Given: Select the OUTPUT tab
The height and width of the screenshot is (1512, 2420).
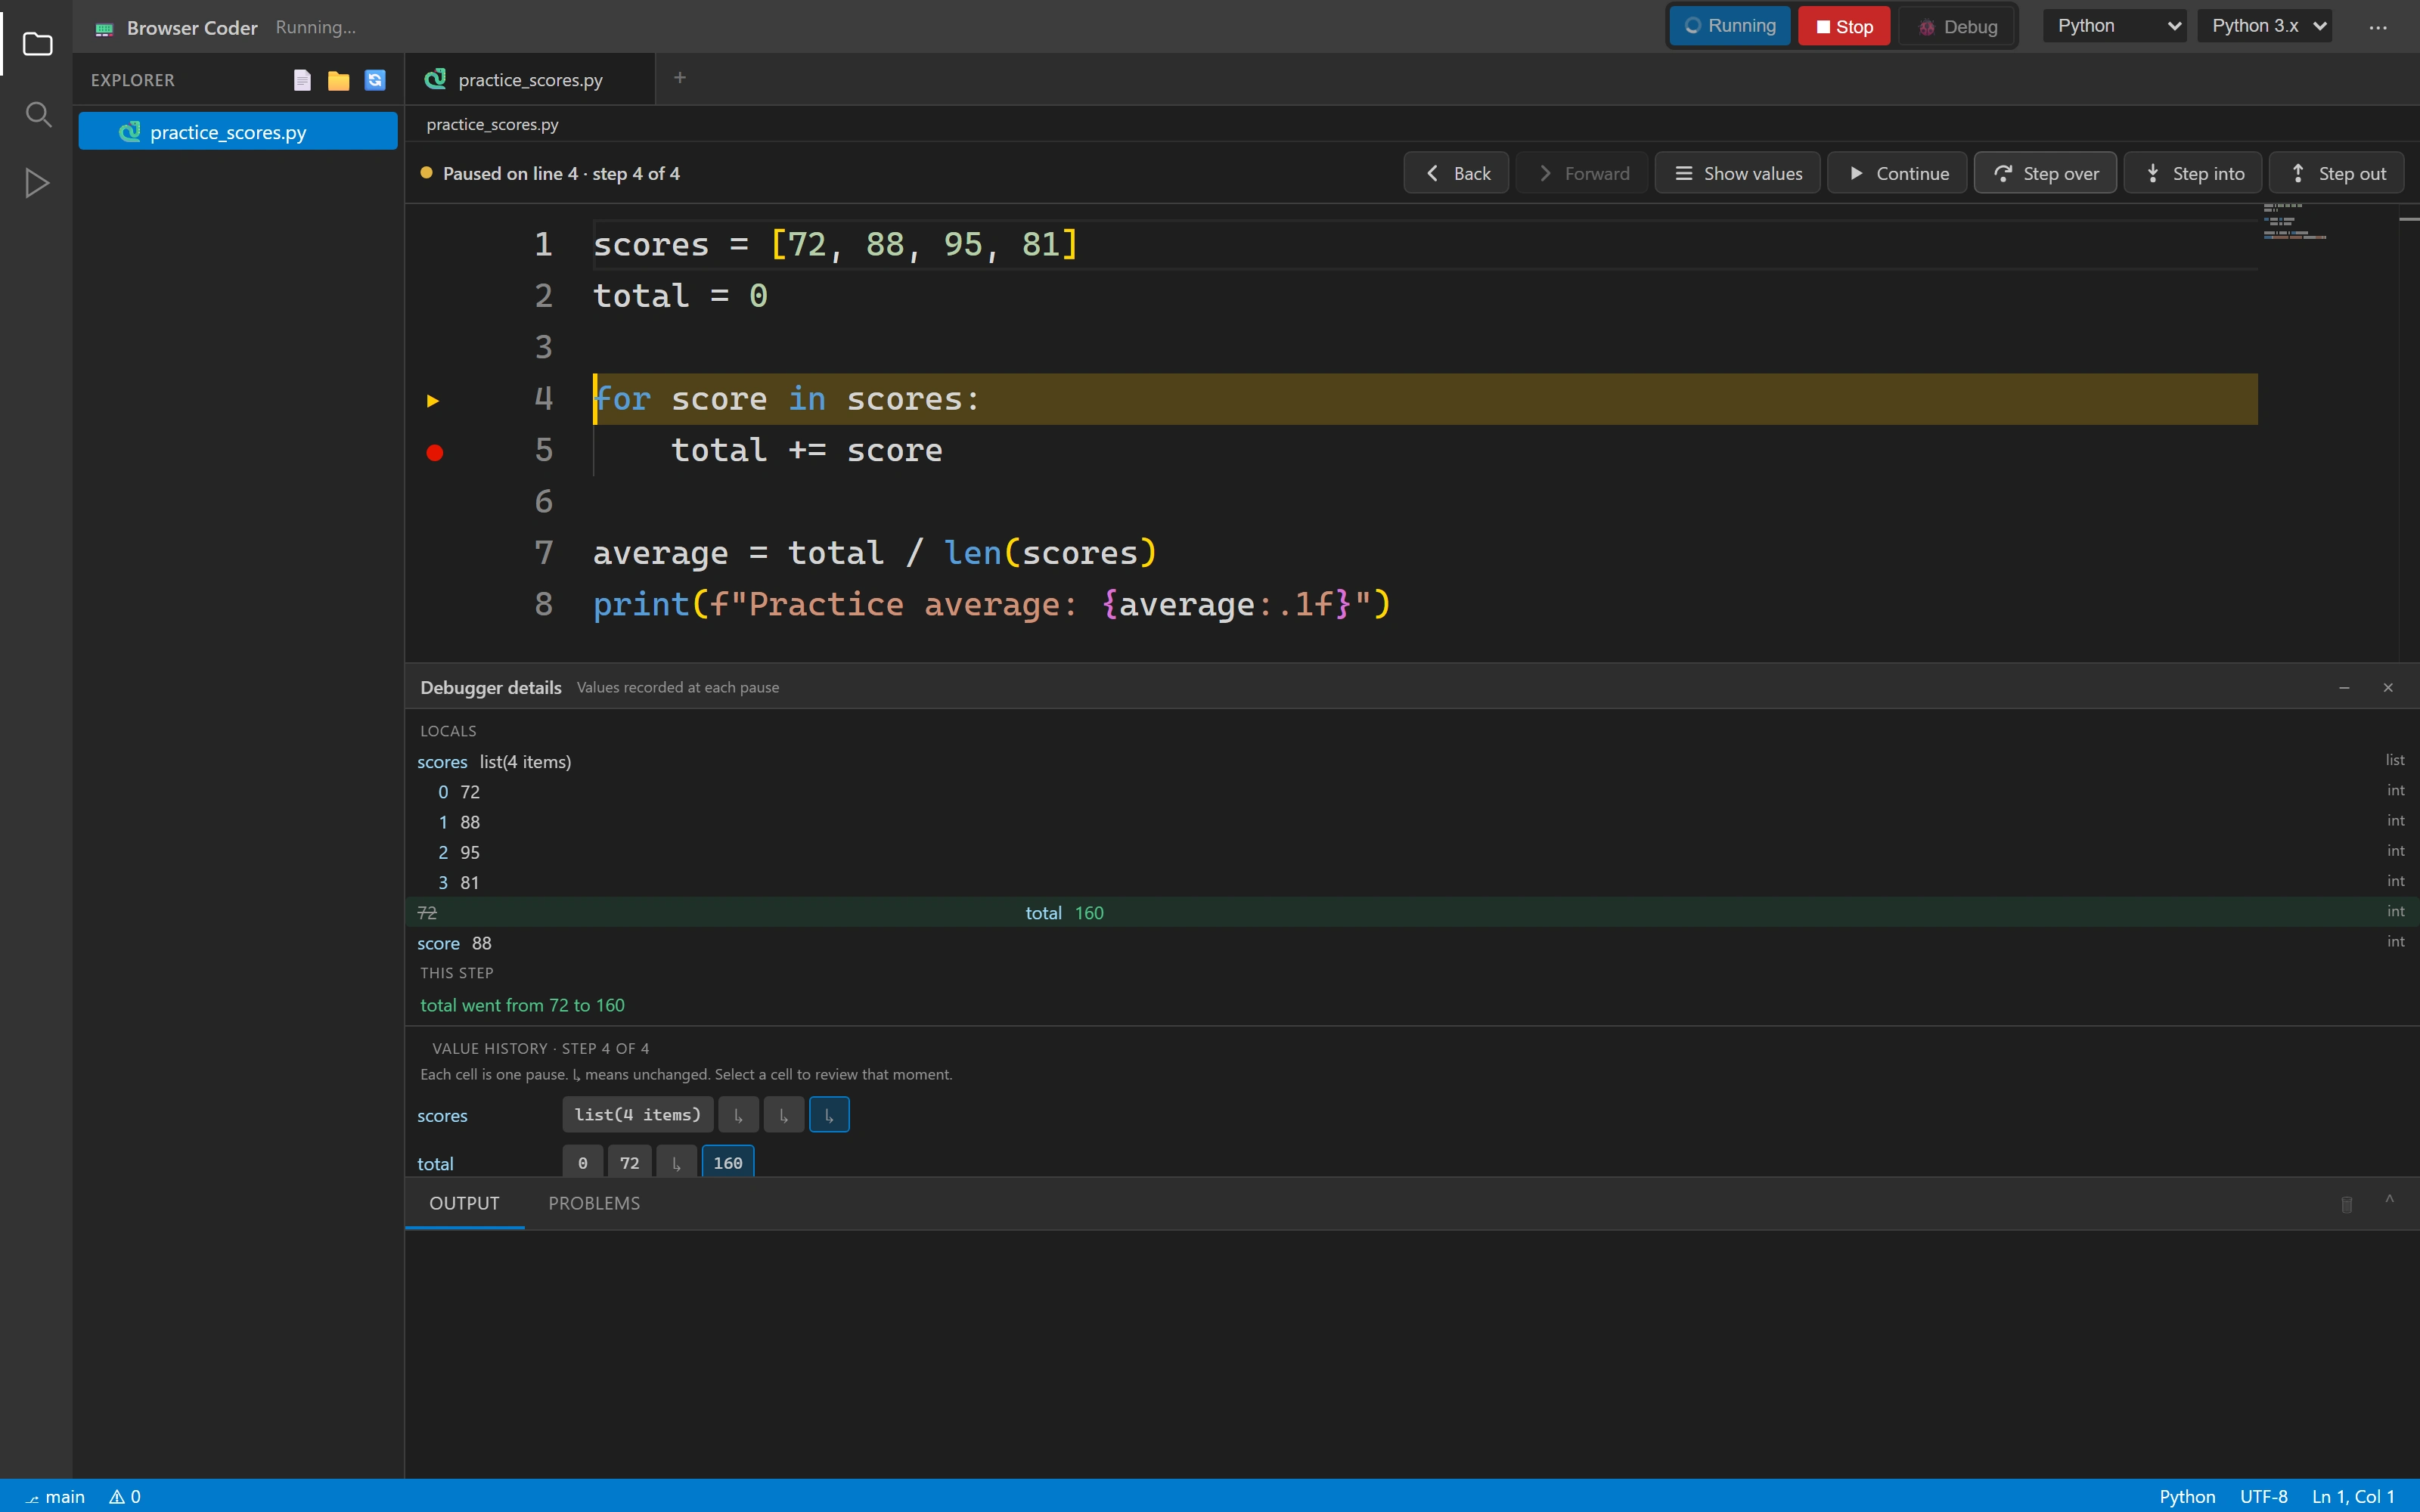Looking at the screenshot, I should tap(464, 1203).
